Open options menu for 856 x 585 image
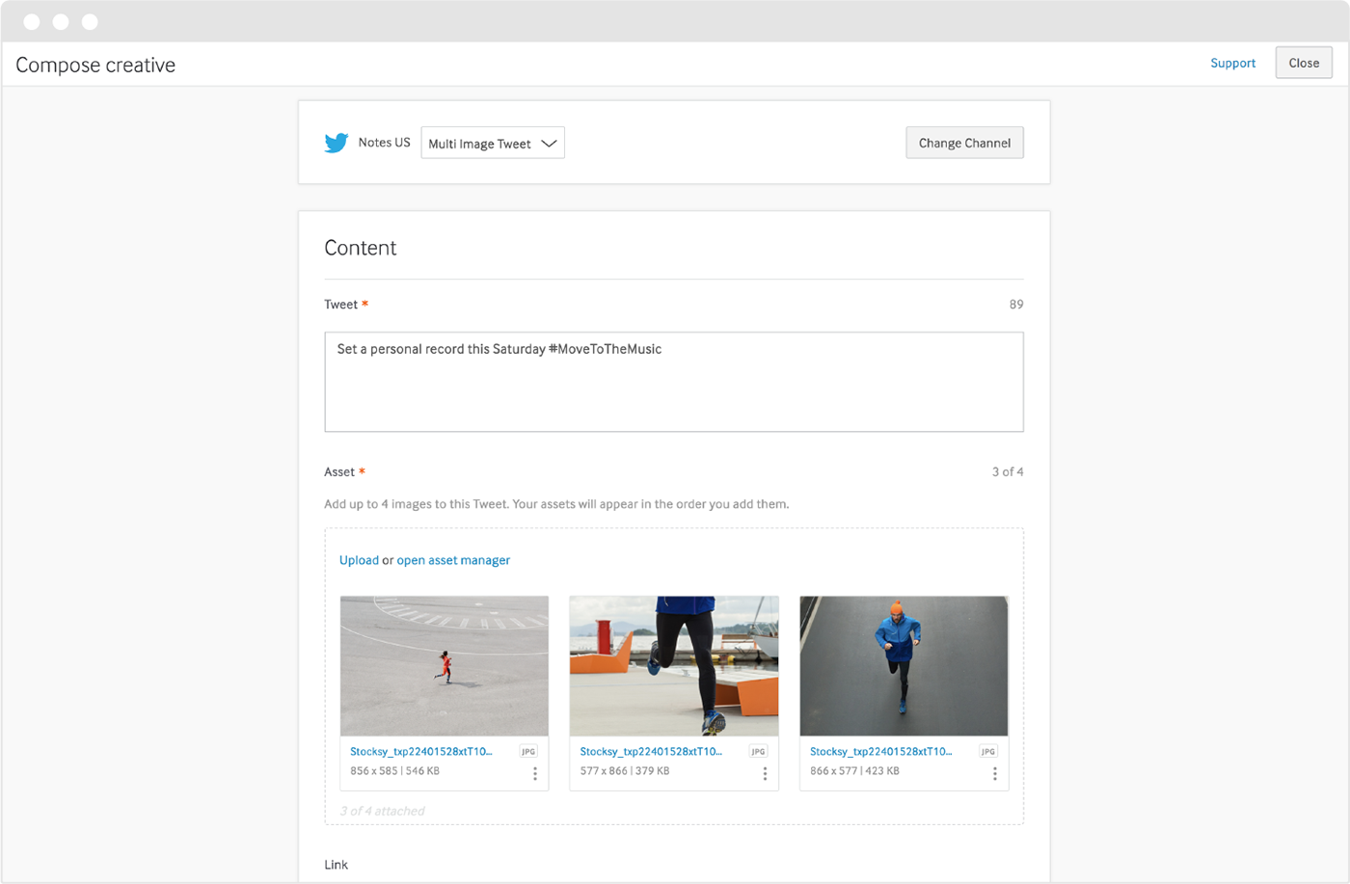 pyautogui.click(x=535, y=773)
